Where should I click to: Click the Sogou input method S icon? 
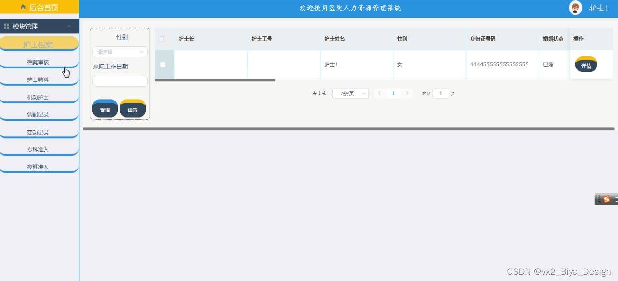point(607,200)
